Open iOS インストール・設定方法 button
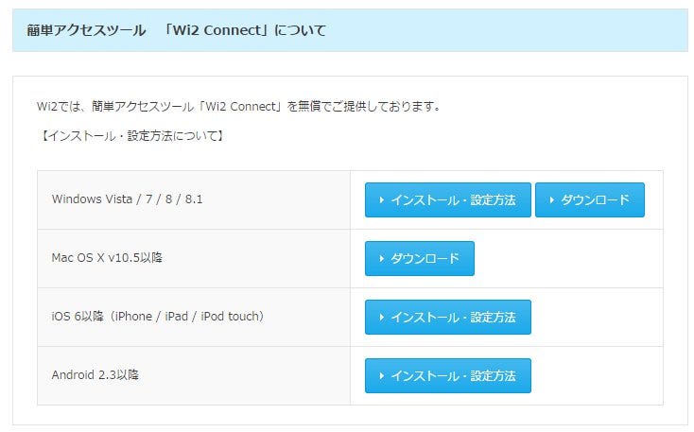 [447, 318]
